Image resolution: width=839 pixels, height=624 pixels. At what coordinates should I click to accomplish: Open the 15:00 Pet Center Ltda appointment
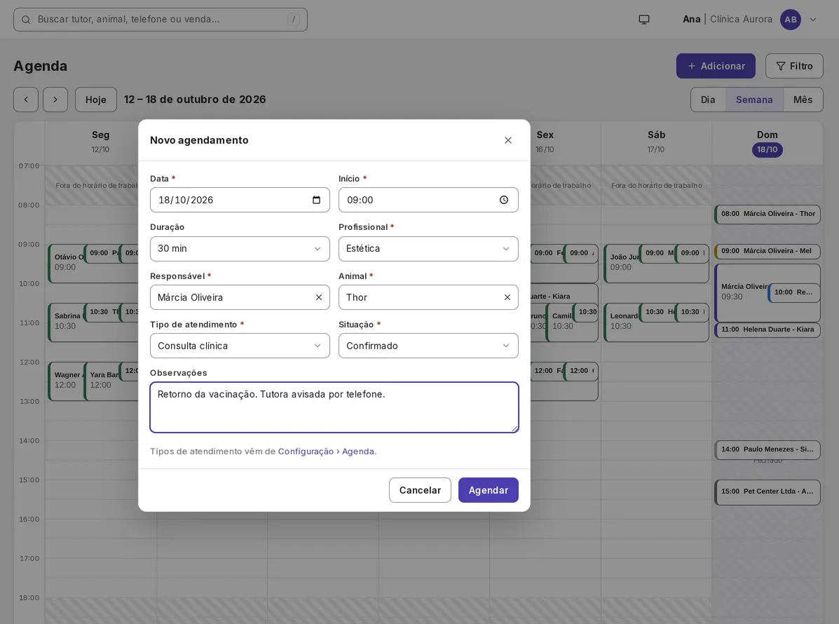click(x=768, y=491)
